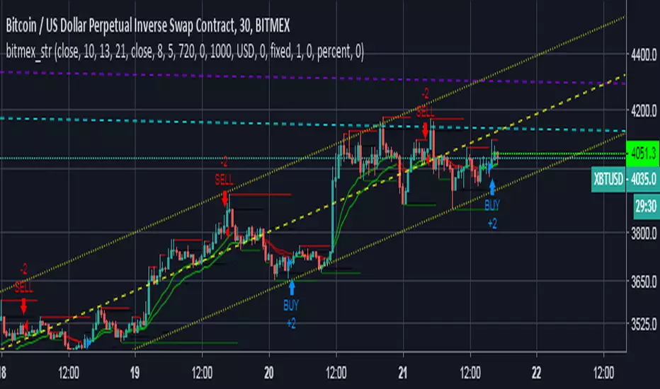Click the 12:00 label between 19 and 20
Screen dimensions: 660x389
[x=202, y=373]
